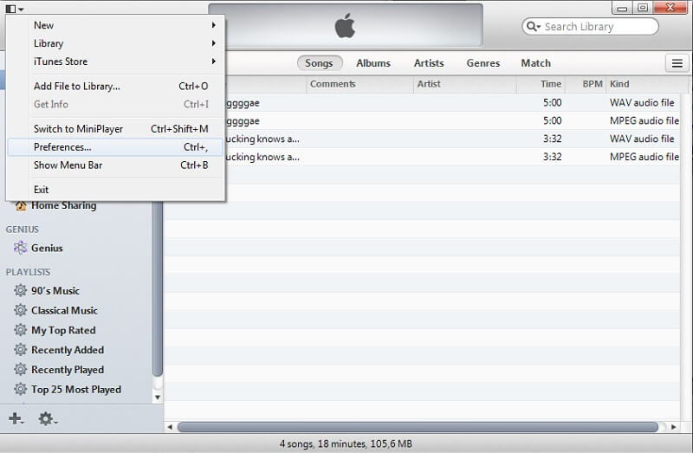693x453 pixels.
Task: Close the iTunes window
Action: (670, 8)
